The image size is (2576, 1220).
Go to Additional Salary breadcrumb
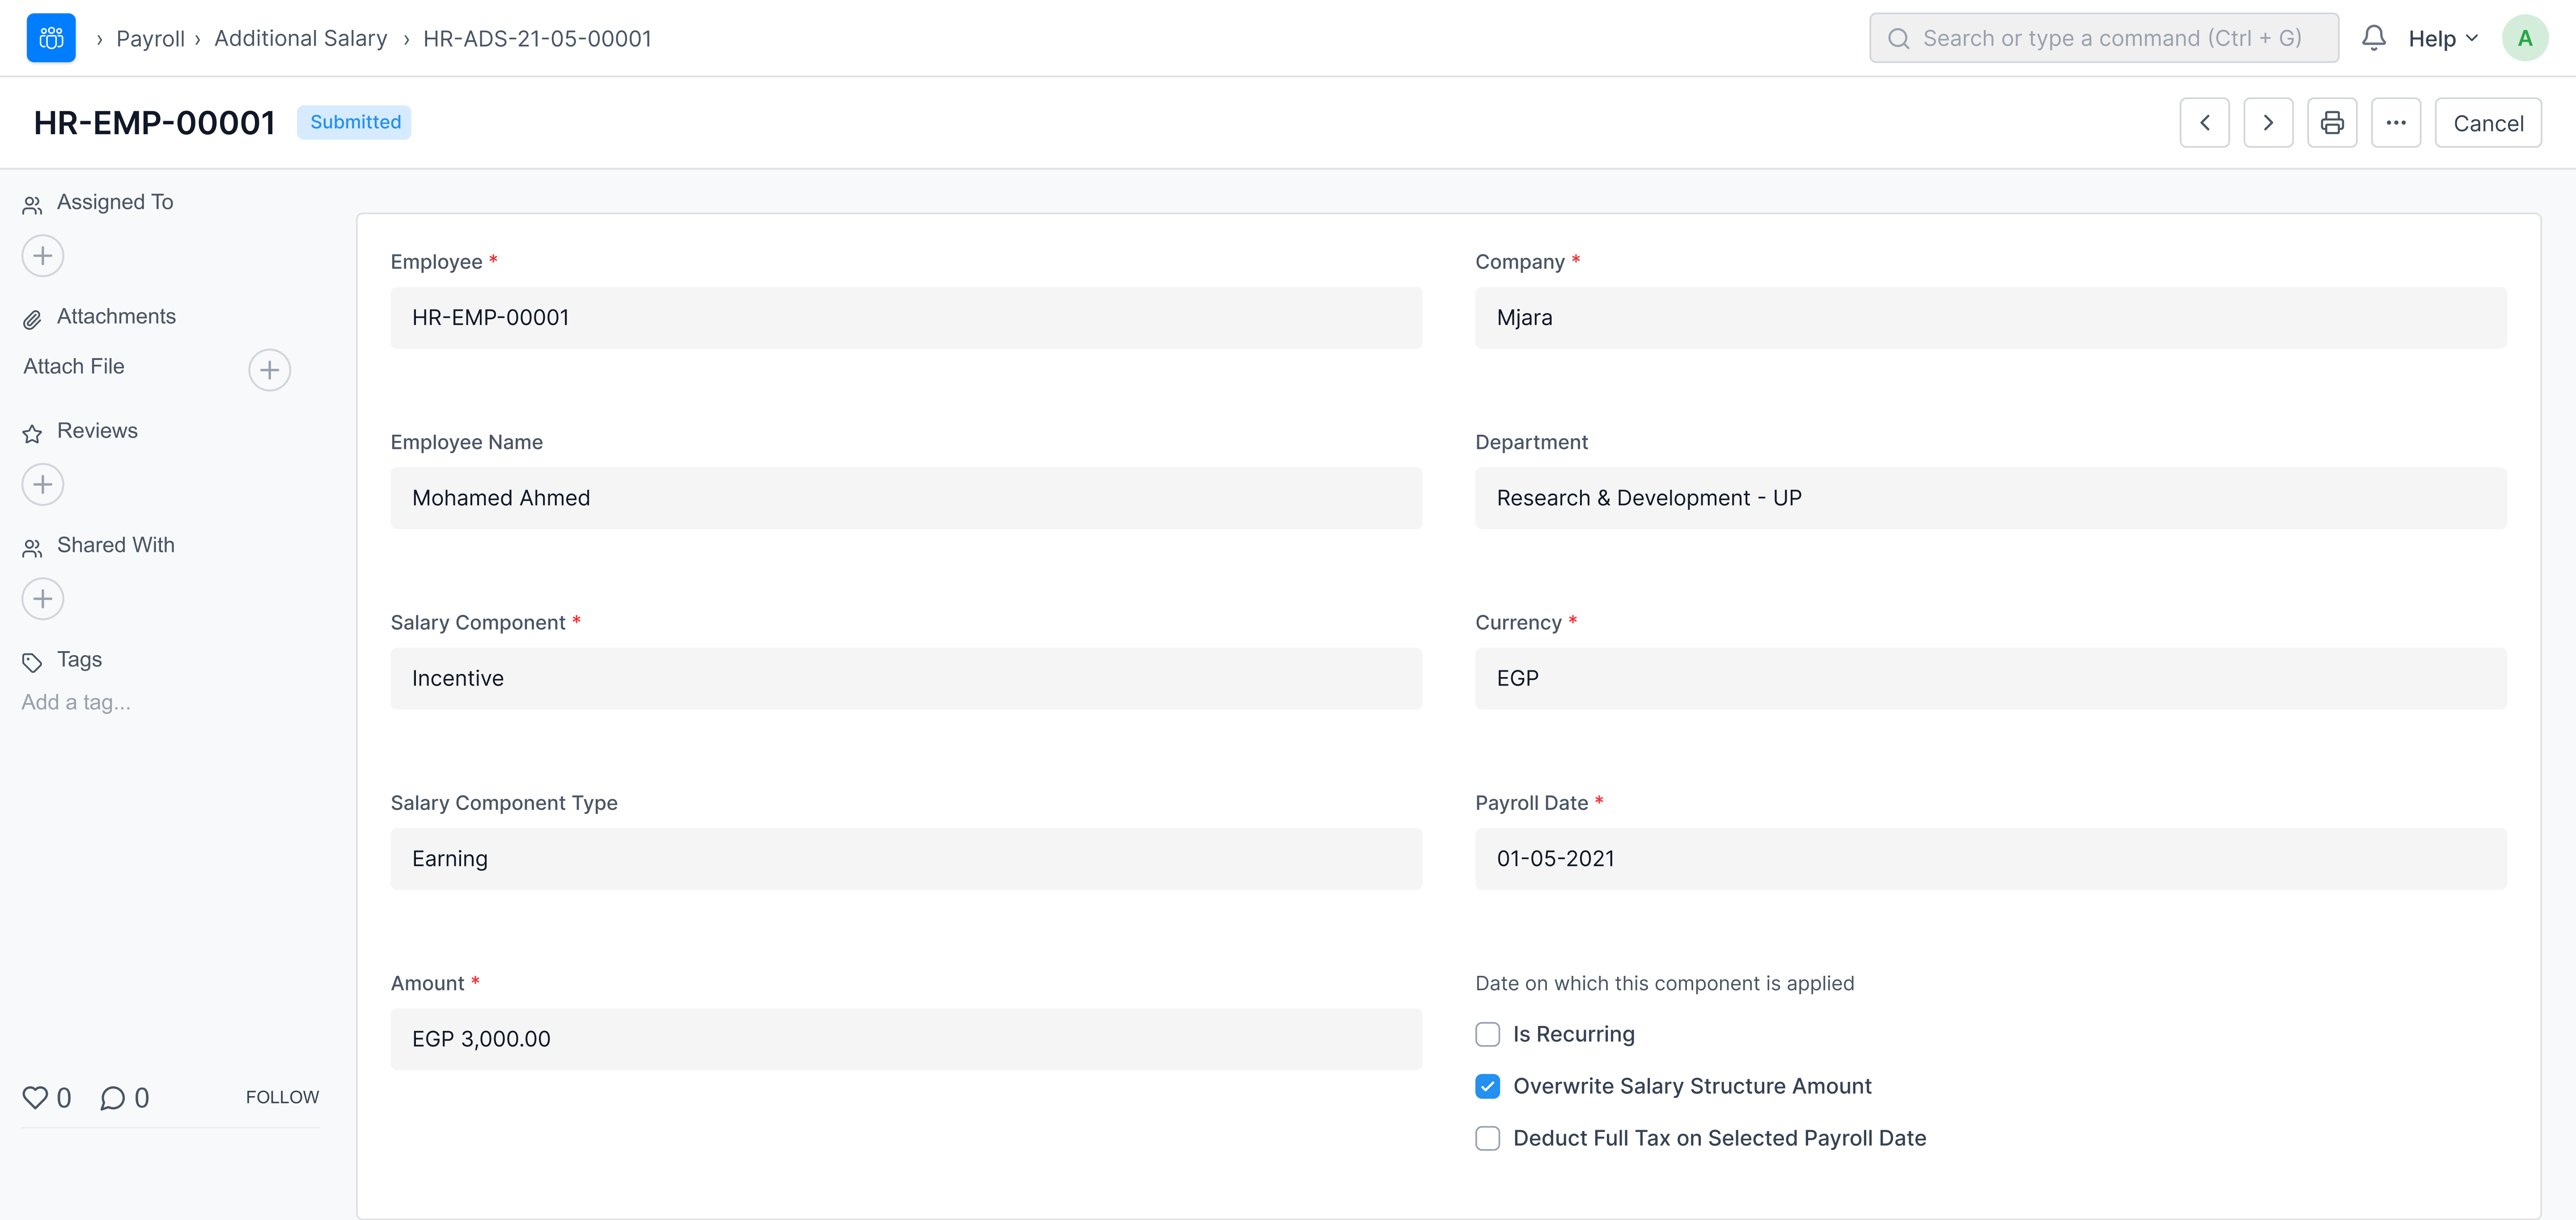[x=301, y=38]
